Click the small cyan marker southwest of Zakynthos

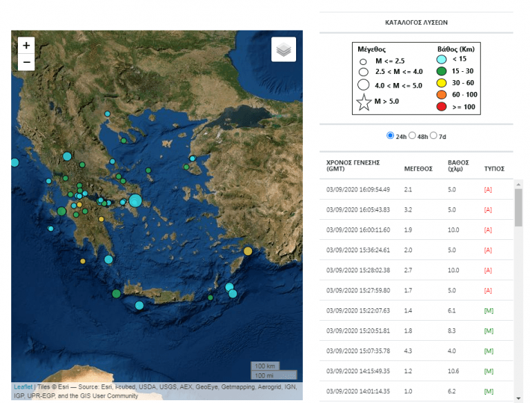(x=50, y=229)
